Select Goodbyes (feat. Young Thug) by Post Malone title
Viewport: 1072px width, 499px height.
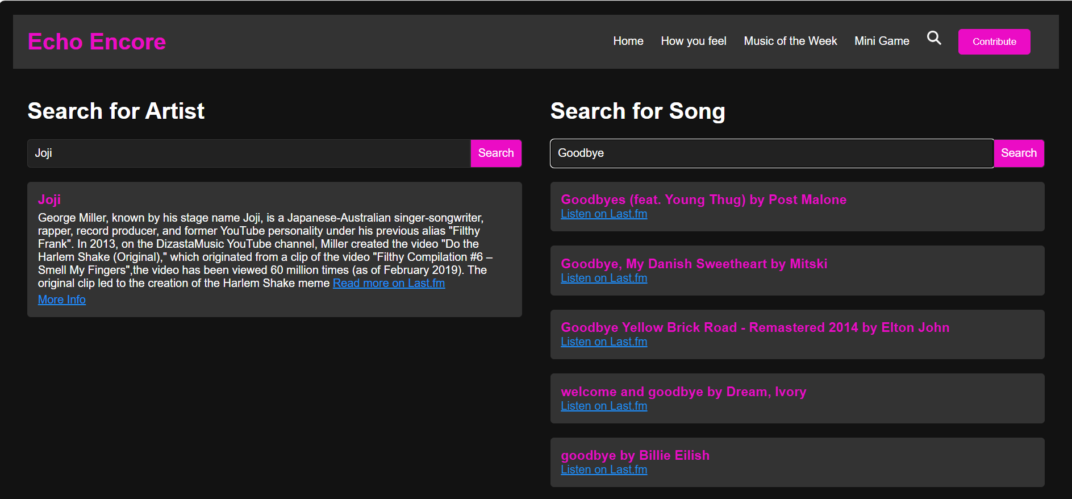point(703,199)
